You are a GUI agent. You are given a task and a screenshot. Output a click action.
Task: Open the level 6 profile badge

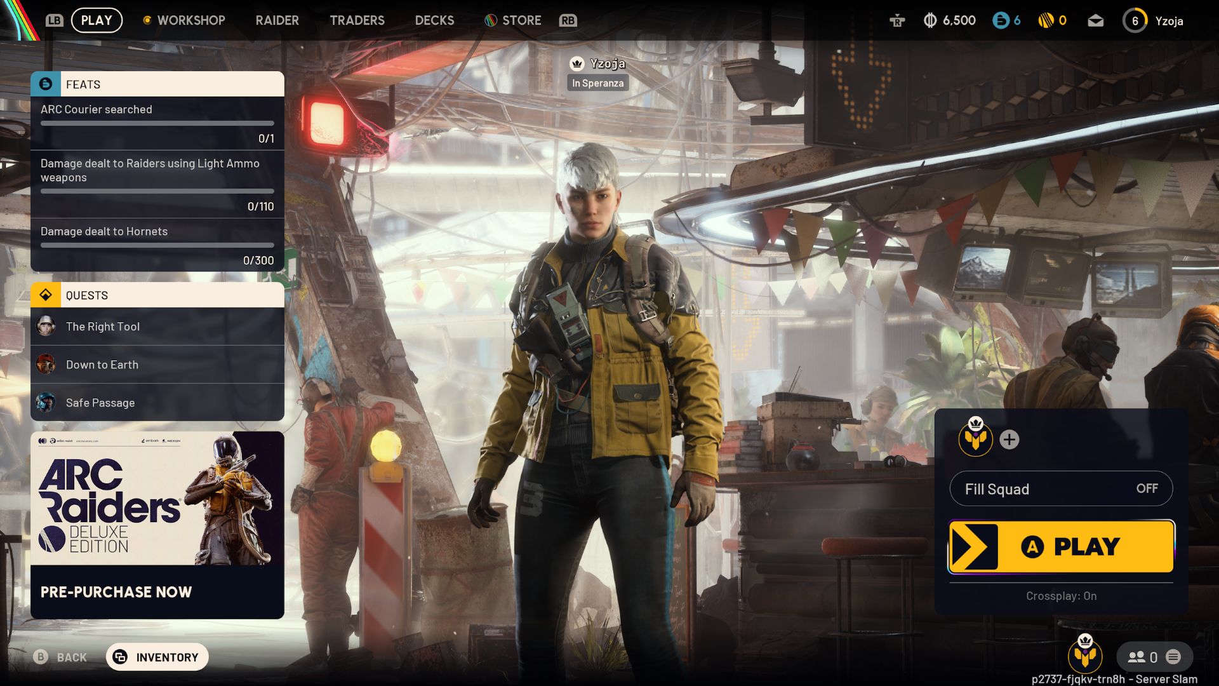pos(1135,20)
